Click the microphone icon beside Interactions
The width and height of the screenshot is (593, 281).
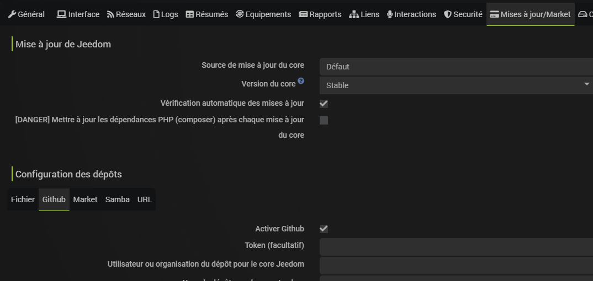(x=390, y=14)
